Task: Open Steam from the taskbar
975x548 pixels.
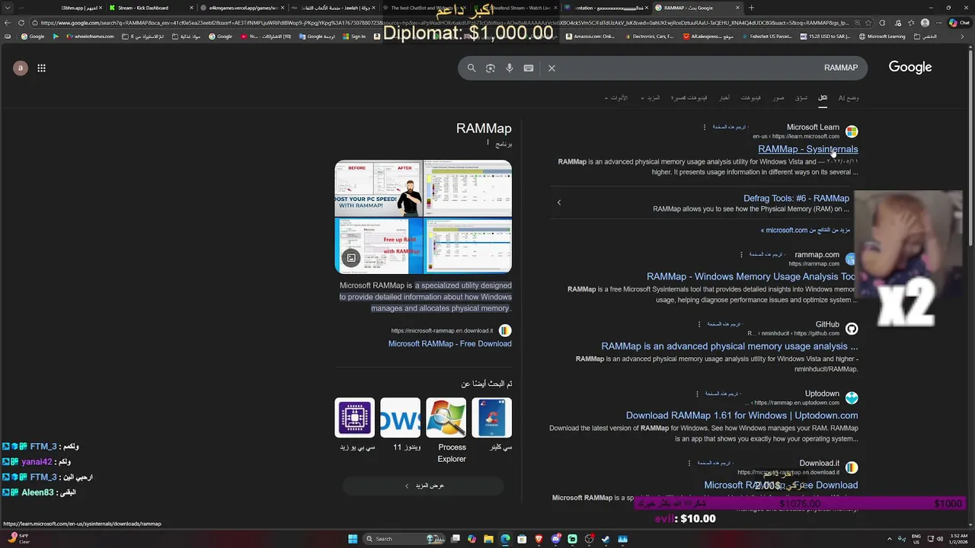Action: pyautogui.click(x=606, y=539)
